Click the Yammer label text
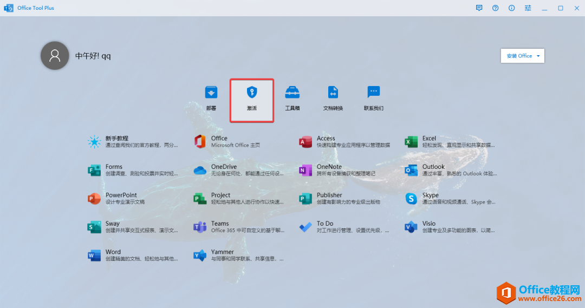The height and width of the screenshot is (308, 585). point(223,252)
